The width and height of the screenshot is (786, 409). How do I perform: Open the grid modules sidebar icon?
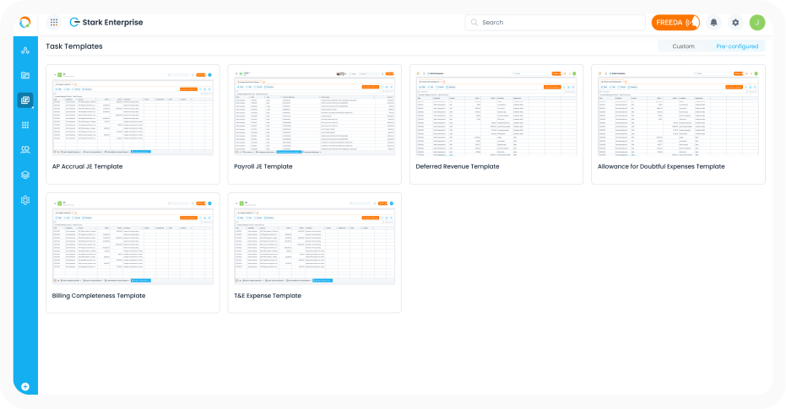coord(25,125)
